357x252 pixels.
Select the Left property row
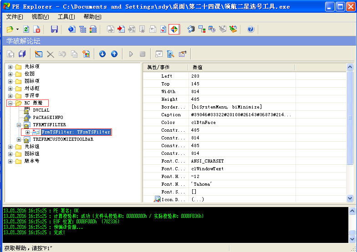(x=245, y=76)
